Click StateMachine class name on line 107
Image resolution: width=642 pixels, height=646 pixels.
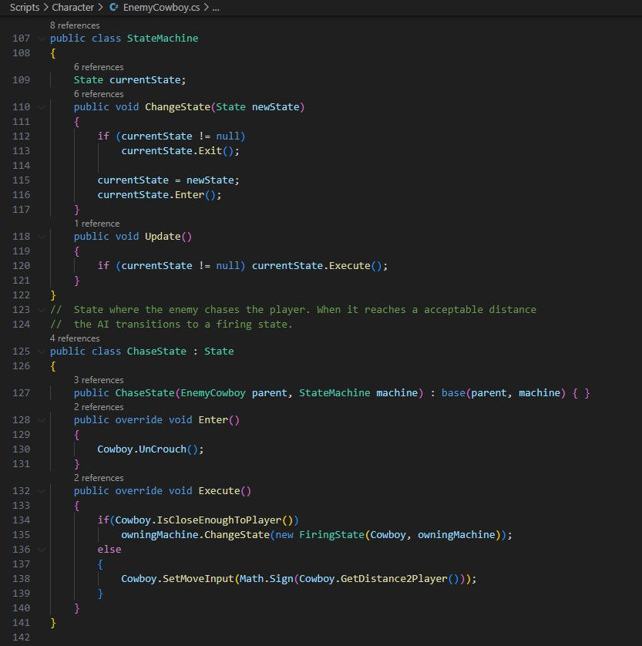click(163, 39)
